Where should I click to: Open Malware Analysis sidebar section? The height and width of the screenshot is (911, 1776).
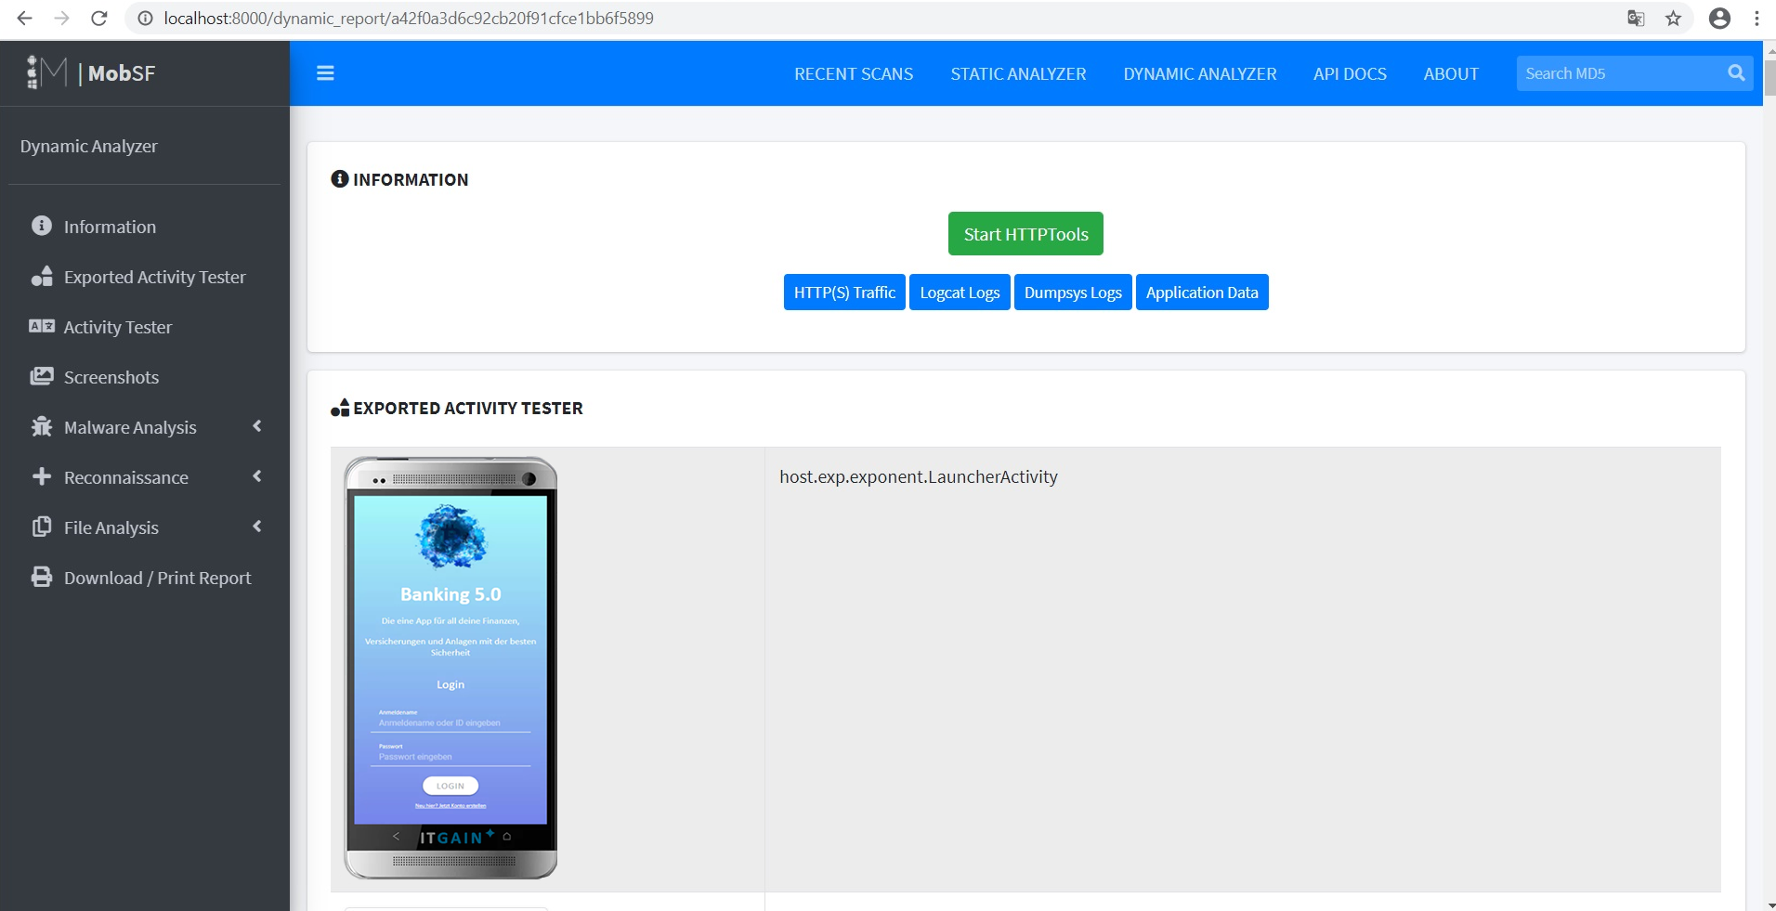130,427
